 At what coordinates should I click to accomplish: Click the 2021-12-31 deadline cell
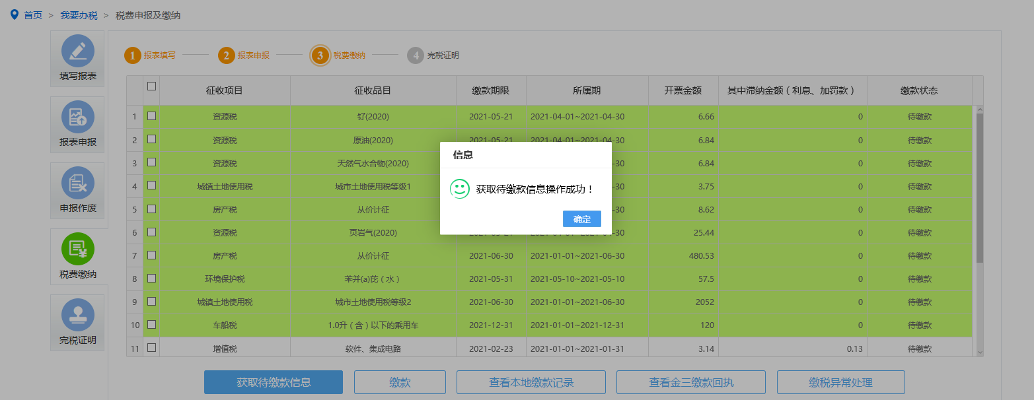click(x=491, y=325)
